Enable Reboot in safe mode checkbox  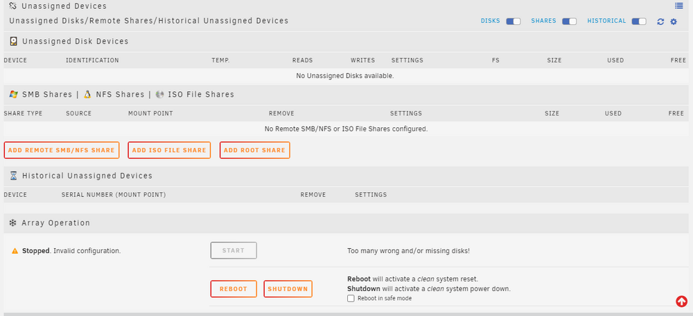pyautogui.click(x=351, y=299)
